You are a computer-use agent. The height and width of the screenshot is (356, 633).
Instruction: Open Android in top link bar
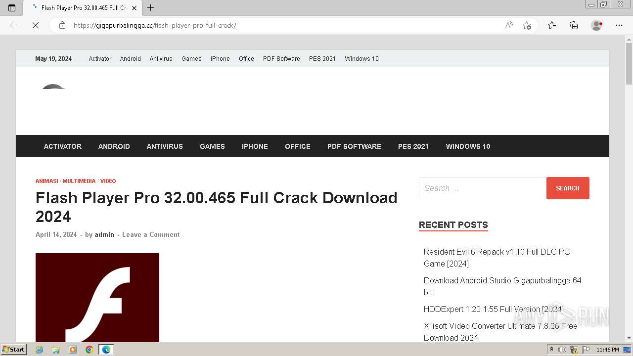(130, 59)
